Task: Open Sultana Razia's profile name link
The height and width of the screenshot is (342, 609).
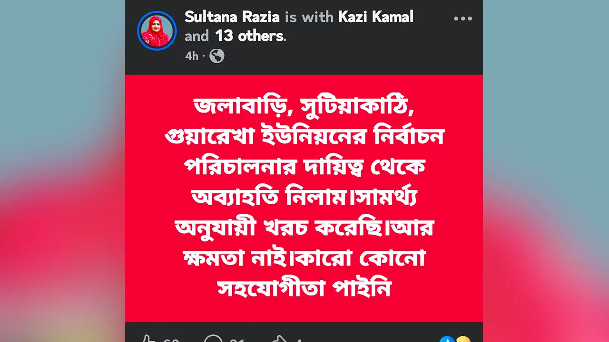Action: [233, 17]
